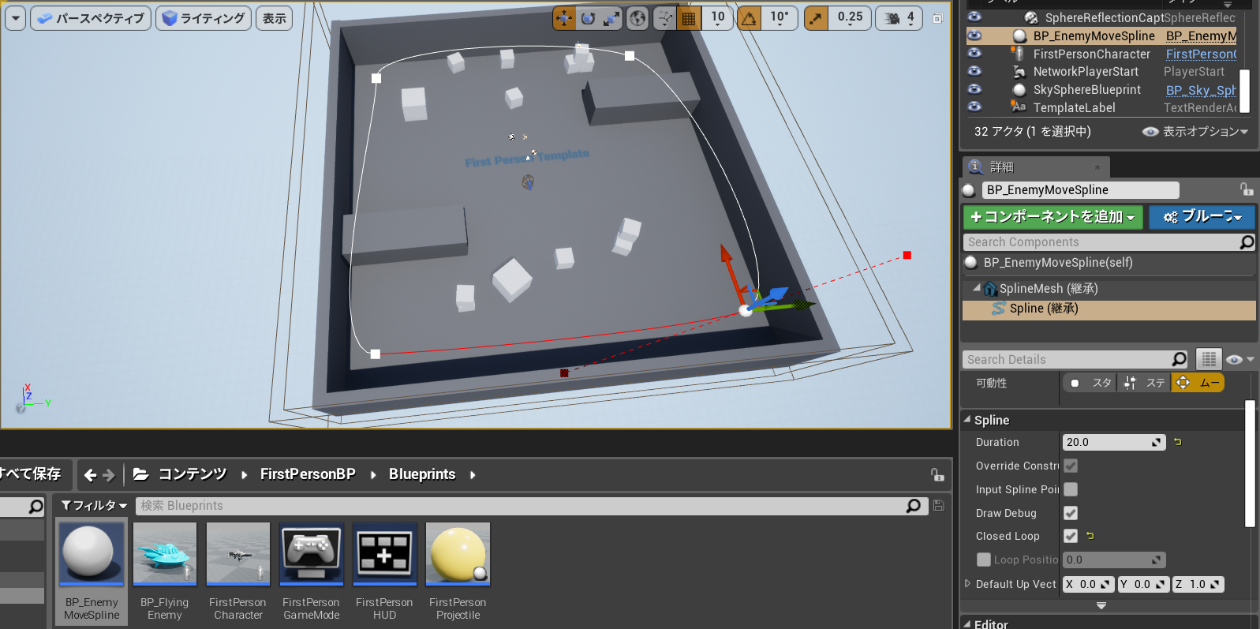Go back in content browser history
This screenshot has height=629, width=1260.
(x=90, y=475)
